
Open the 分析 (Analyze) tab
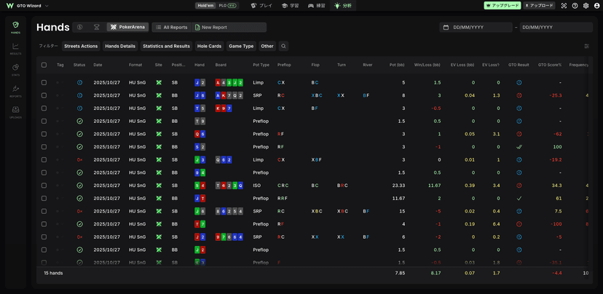[x=343, y=6]
